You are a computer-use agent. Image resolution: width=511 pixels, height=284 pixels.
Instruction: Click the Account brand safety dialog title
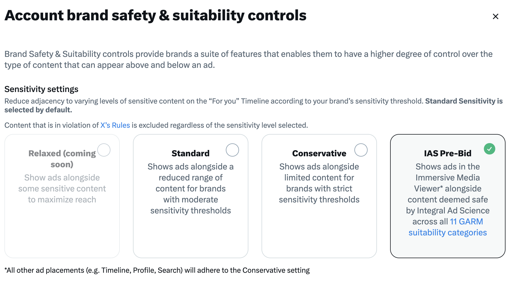pos(155,15)
